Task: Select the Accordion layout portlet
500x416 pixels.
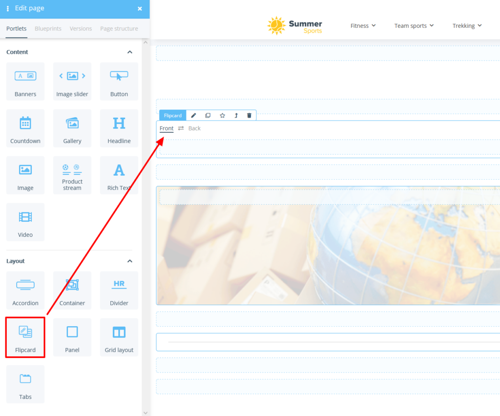Action: 25,291
